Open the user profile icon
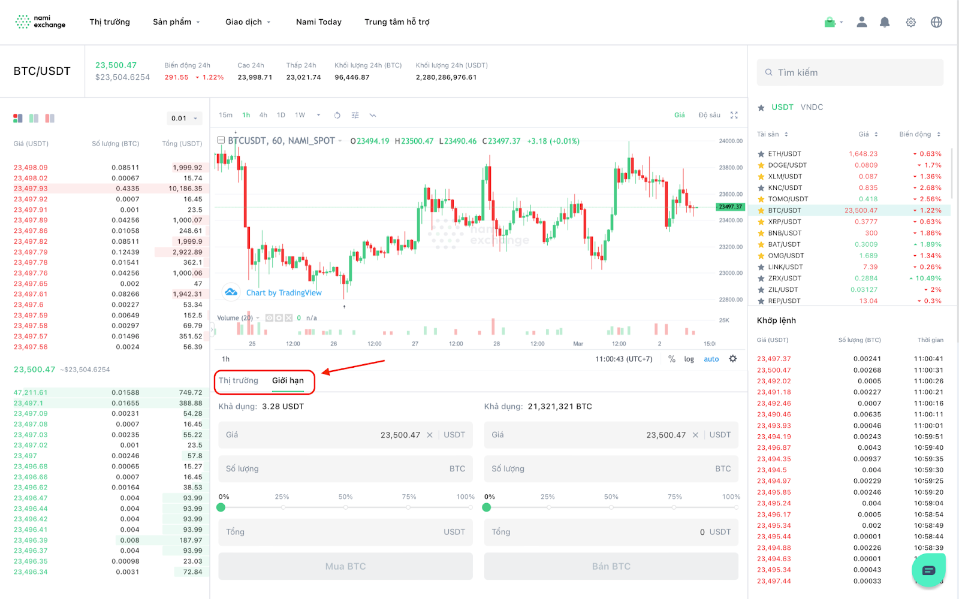This screenshot has height=599, width=959. pyautogui.click(x=862, y=22)
